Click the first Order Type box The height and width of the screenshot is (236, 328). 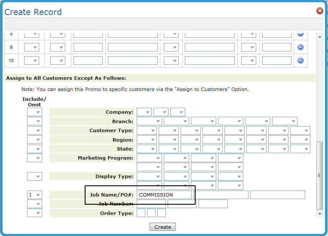[141, 213]
